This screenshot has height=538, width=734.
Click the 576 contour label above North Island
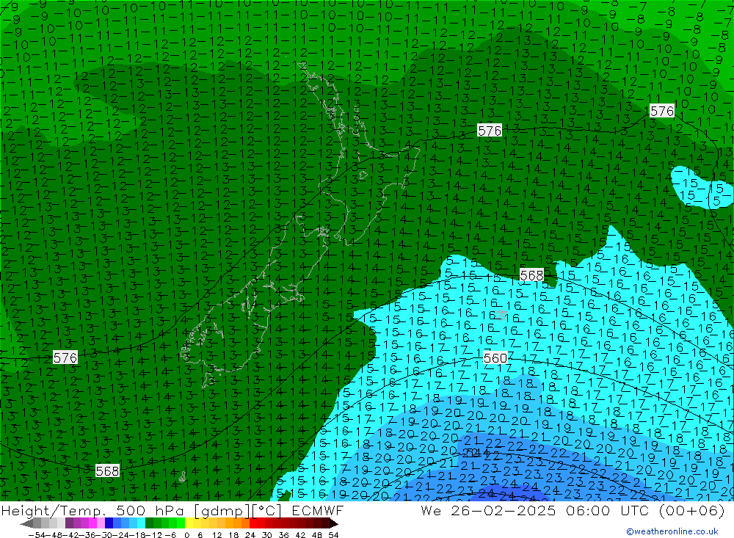(x=490, y=130)
